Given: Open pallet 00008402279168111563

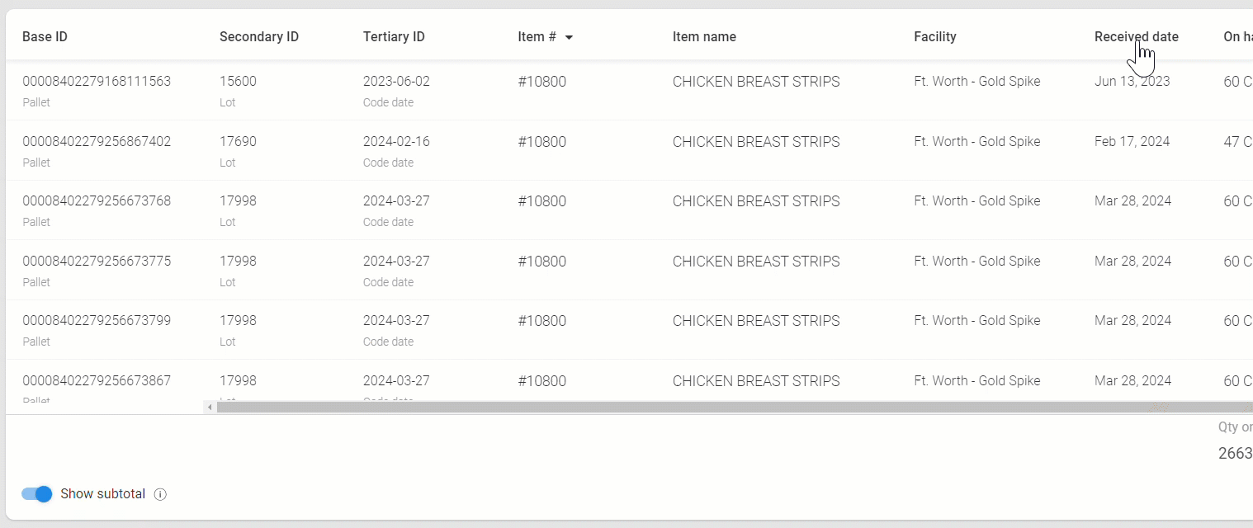Looking at the screenshot, I should click(x=97, y=82).
